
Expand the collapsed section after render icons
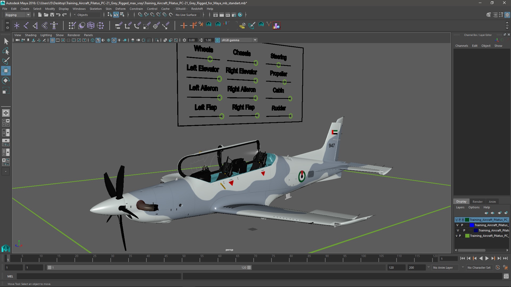pyautogui.click(x=246, y=15)
